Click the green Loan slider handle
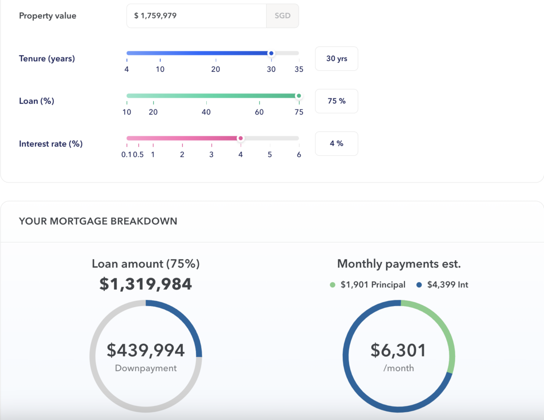The height and width of the screenshot is (420, 544). pos(298,96)
